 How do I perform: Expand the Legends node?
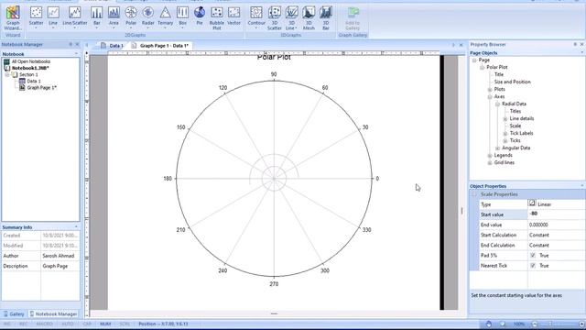pos(490,155)
